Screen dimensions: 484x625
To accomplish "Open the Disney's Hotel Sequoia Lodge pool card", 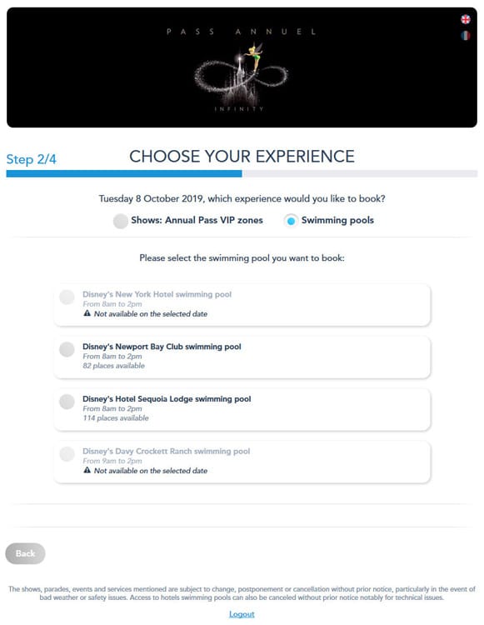I will pyautogui.click(x=242, y=409).
